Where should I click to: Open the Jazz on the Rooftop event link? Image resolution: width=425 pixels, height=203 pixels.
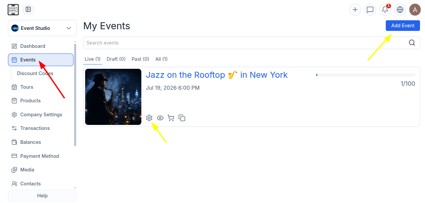click(217, 75)
